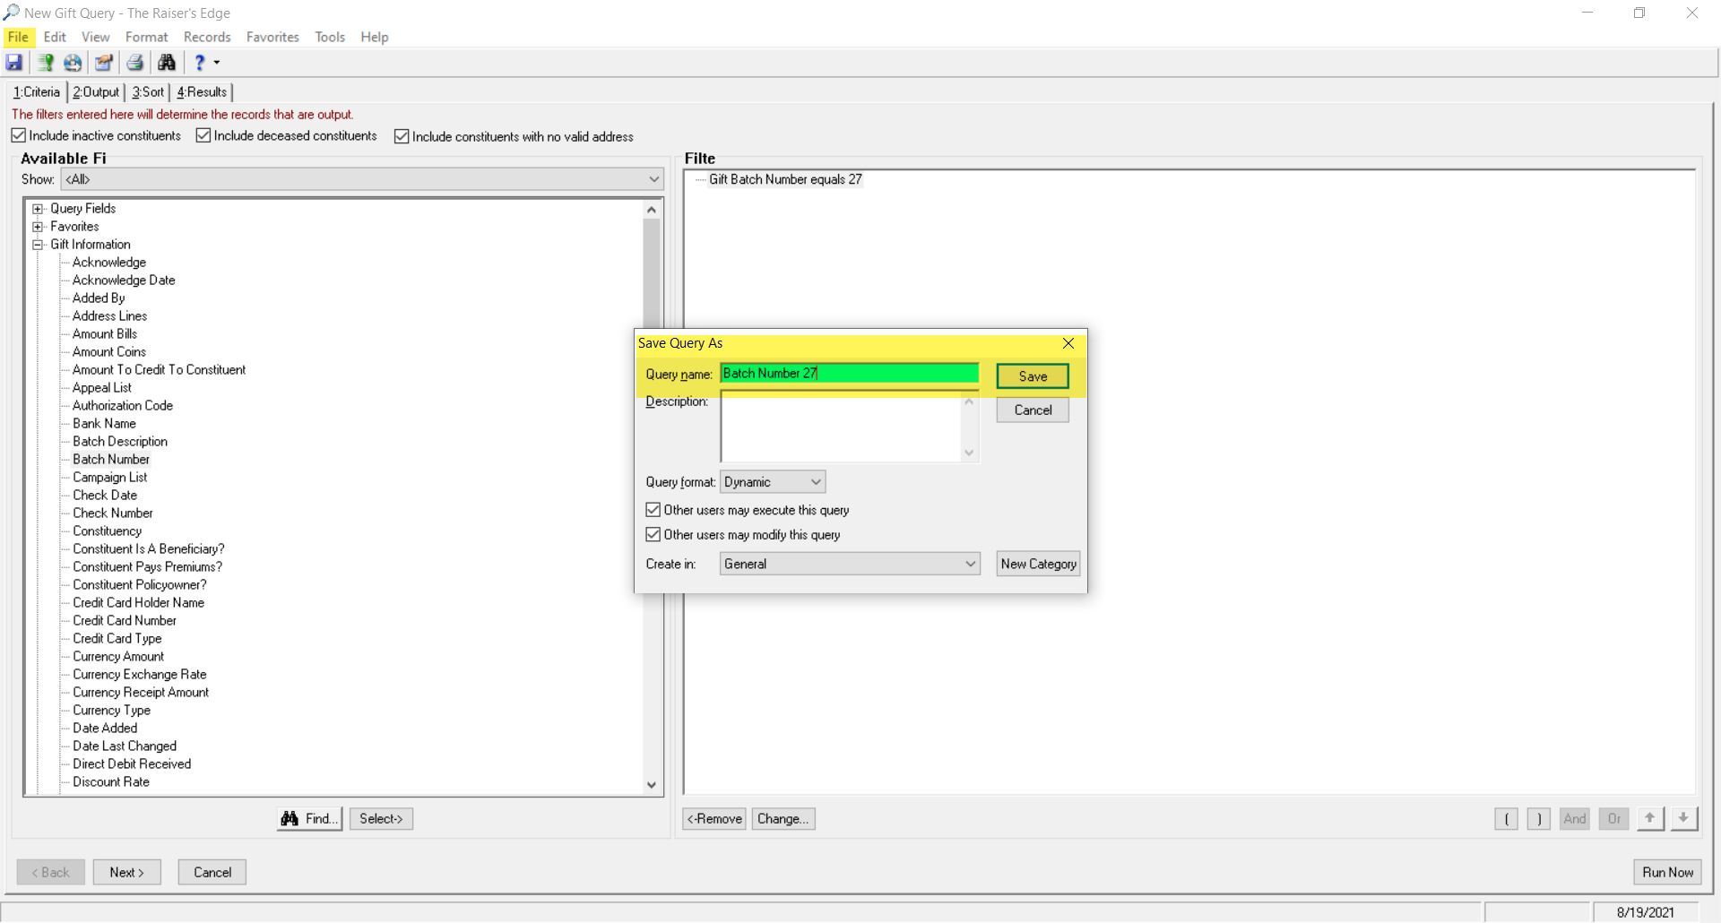Click the Export disc toolbar icon

coord(74,63)
